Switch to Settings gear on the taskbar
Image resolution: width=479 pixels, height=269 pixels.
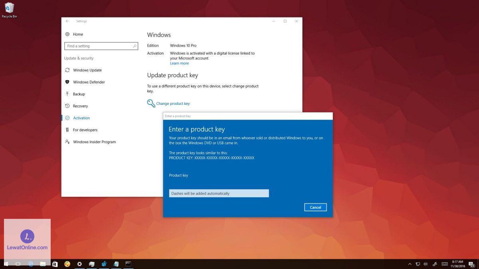(x=79, y=264)
